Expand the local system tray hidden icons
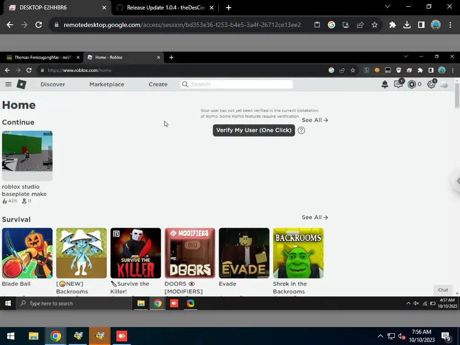The width and height of the screenshot is (460, 345). tap(380, 336)
